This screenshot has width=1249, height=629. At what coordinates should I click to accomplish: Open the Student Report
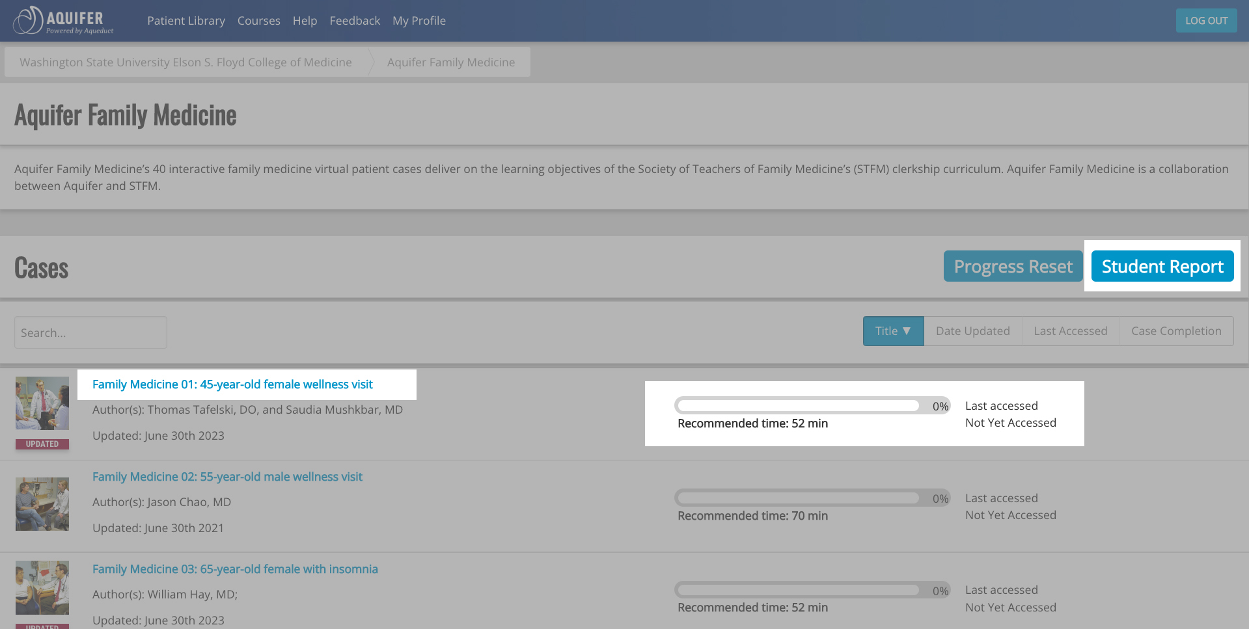point(1162,267)
